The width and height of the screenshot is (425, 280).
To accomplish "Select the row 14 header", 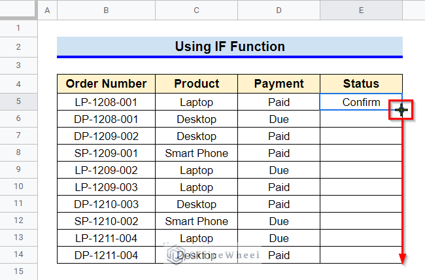I will pyautogui.click(x=18, y=254).
